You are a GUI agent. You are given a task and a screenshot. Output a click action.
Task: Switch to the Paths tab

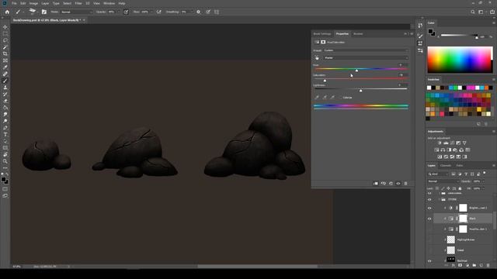coord(460,165)
